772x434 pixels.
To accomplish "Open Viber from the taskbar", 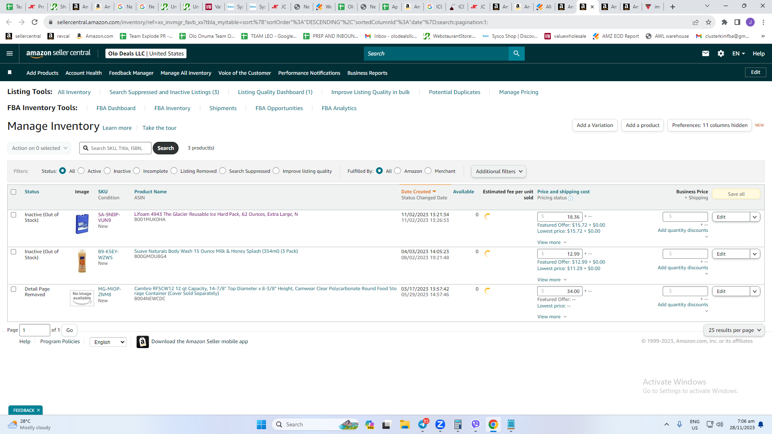I will [x=476, y=424].
